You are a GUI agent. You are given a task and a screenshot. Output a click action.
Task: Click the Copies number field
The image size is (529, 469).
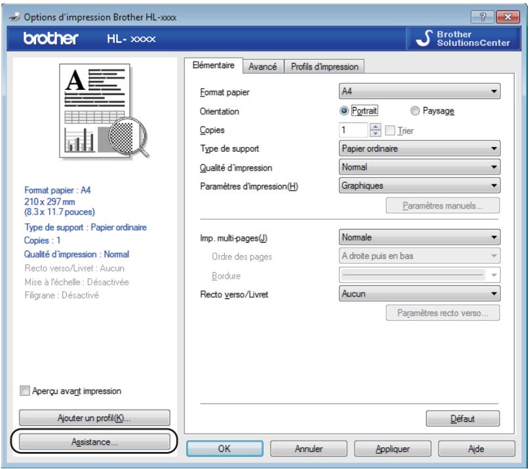[353, 130]
